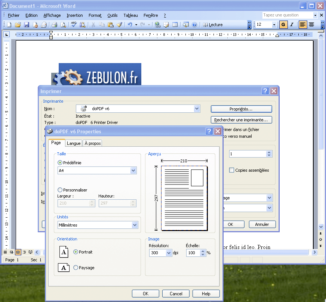The image size is (326, 302).
Task: Click the New document icon in Word toolbar
Action: coord(9,25)
